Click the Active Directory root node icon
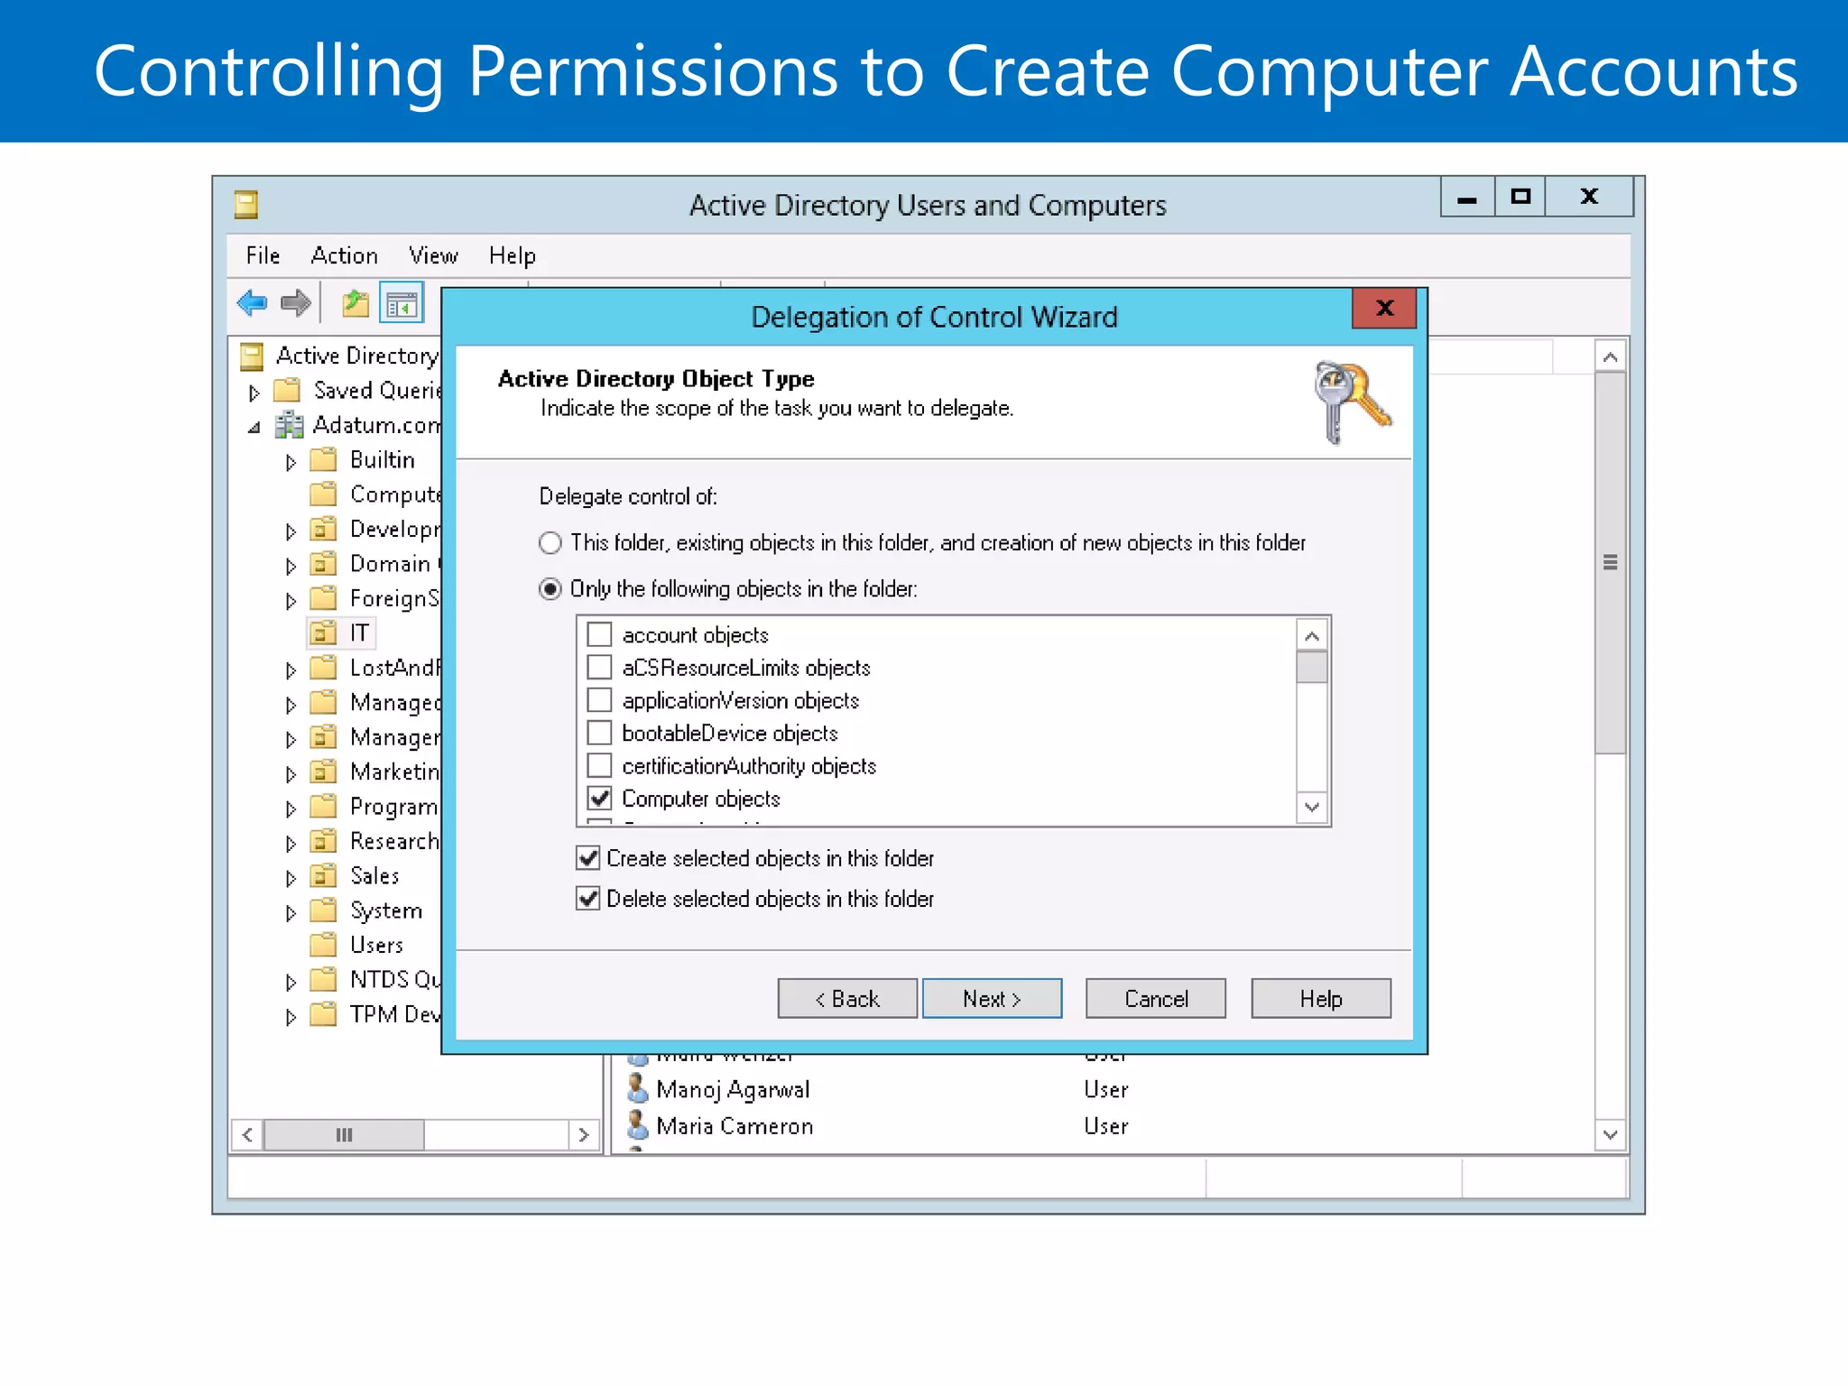This screenshot has width=1848, height=1386. click(251, 356)
